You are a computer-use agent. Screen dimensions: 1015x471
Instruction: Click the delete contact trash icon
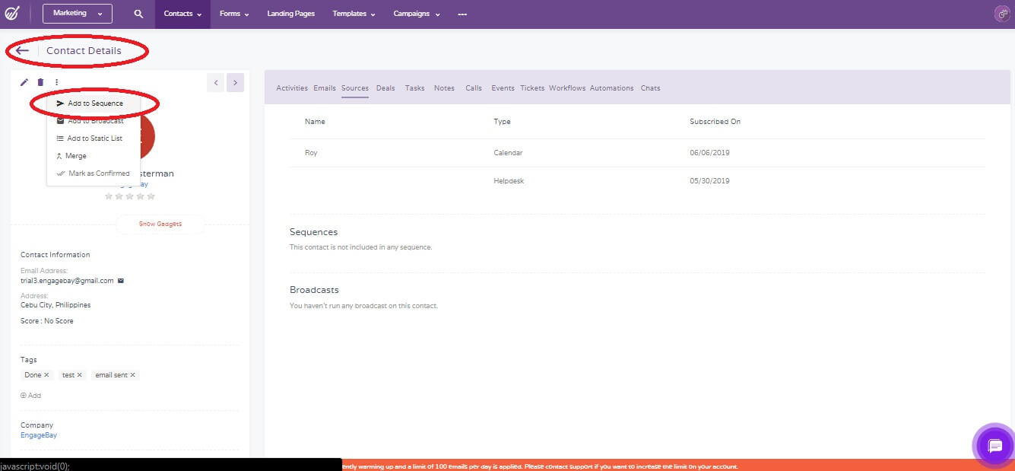click(40, 81)
